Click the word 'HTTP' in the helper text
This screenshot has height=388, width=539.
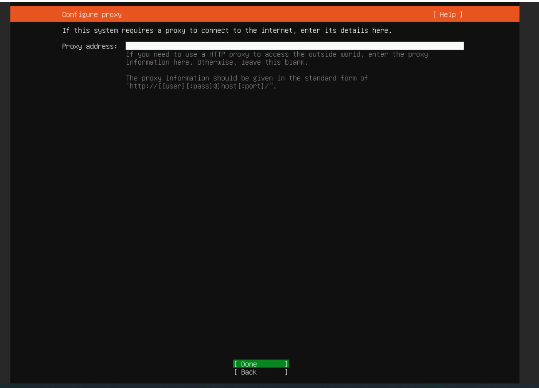tap(217, 54)
